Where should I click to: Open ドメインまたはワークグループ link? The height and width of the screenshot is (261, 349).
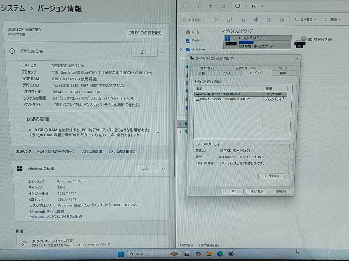pyautogui.click(x=56, y=151)
